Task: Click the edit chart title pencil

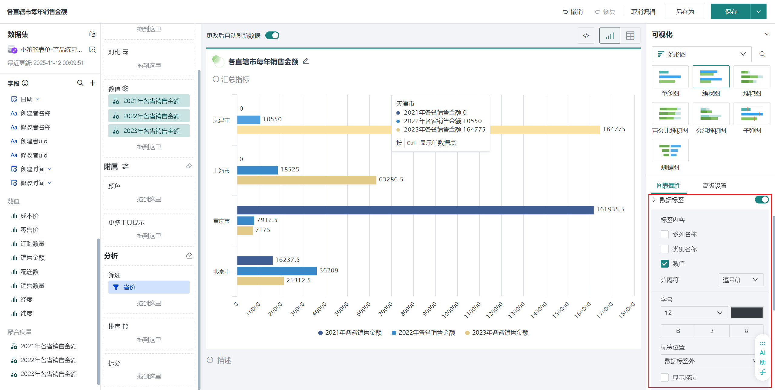Action: coord(306,61)
